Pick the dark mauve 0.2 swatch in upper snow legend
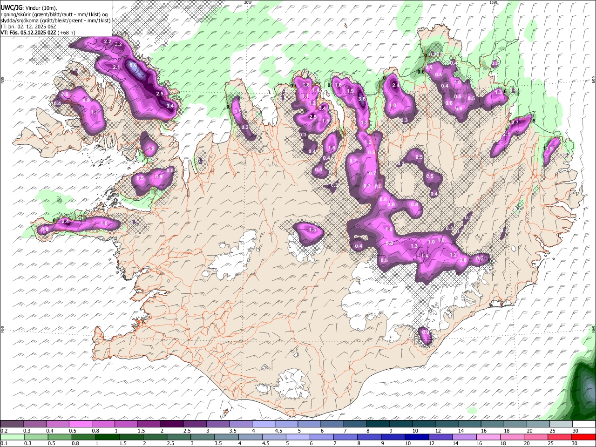 pos(12,424)
